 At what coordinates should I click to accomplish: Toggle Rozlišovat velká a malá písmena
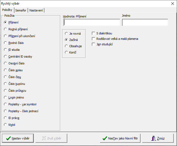pyautogui.click(x=94, y=39)
